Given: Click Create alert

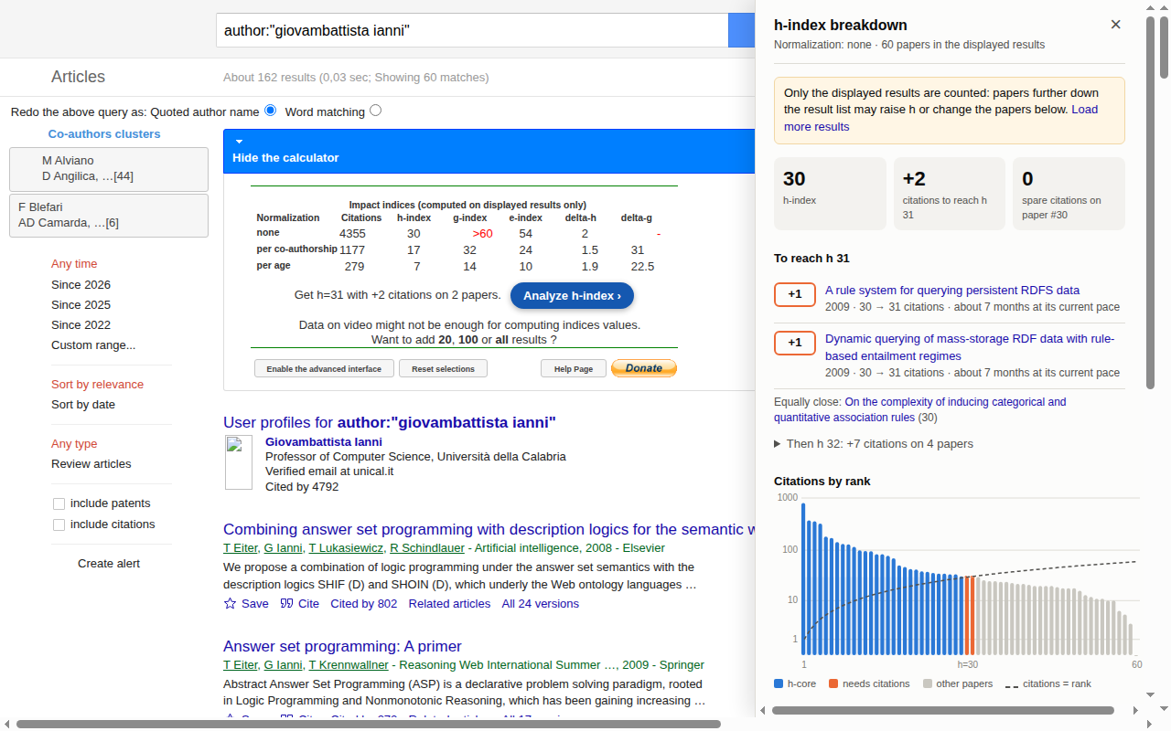Looking at the screenshot, I should tap(109, 564).
